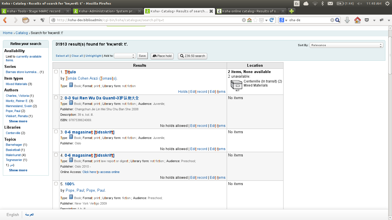The image size is (392, 220).
Task: Switch to the Koha online catalog tab
Action: 251,11
